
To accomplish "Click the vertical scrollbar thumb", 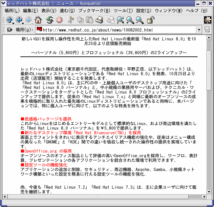I will pyautogui.click(x=209, y=71).
